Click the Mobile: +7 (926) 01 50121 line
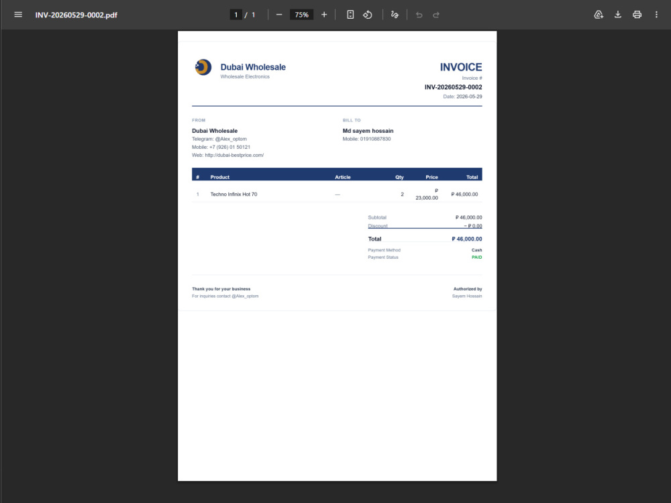 coord(221,147)
